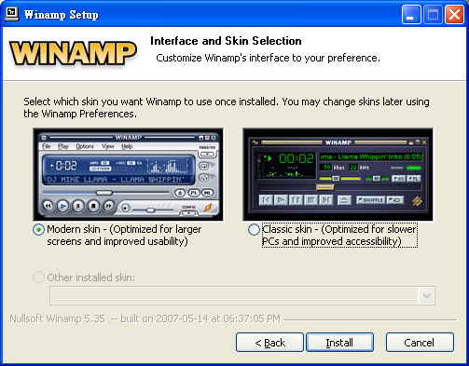Click the modern skin preview pause button
This screenshot has height=366, width=469.
(78, 206)
